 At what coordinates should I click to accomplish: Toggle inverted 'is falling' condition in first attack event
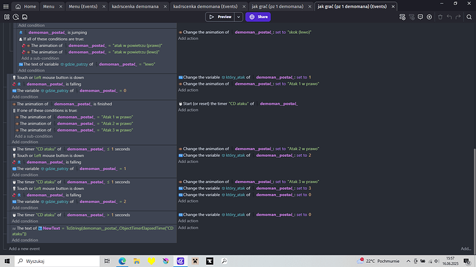tap(14, 84)
